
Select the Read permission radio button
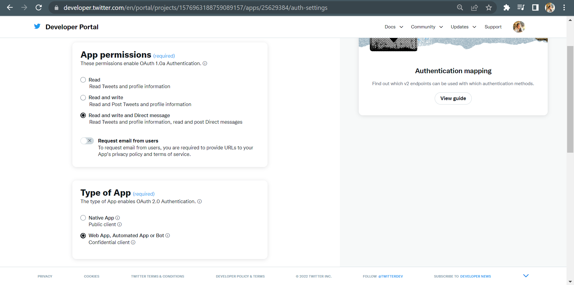click(83, 80)
